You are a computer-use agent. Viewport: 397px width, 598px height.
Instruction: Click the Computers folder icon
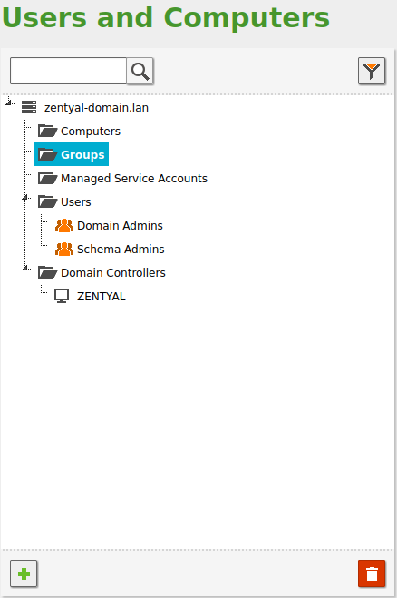(48, 131)
